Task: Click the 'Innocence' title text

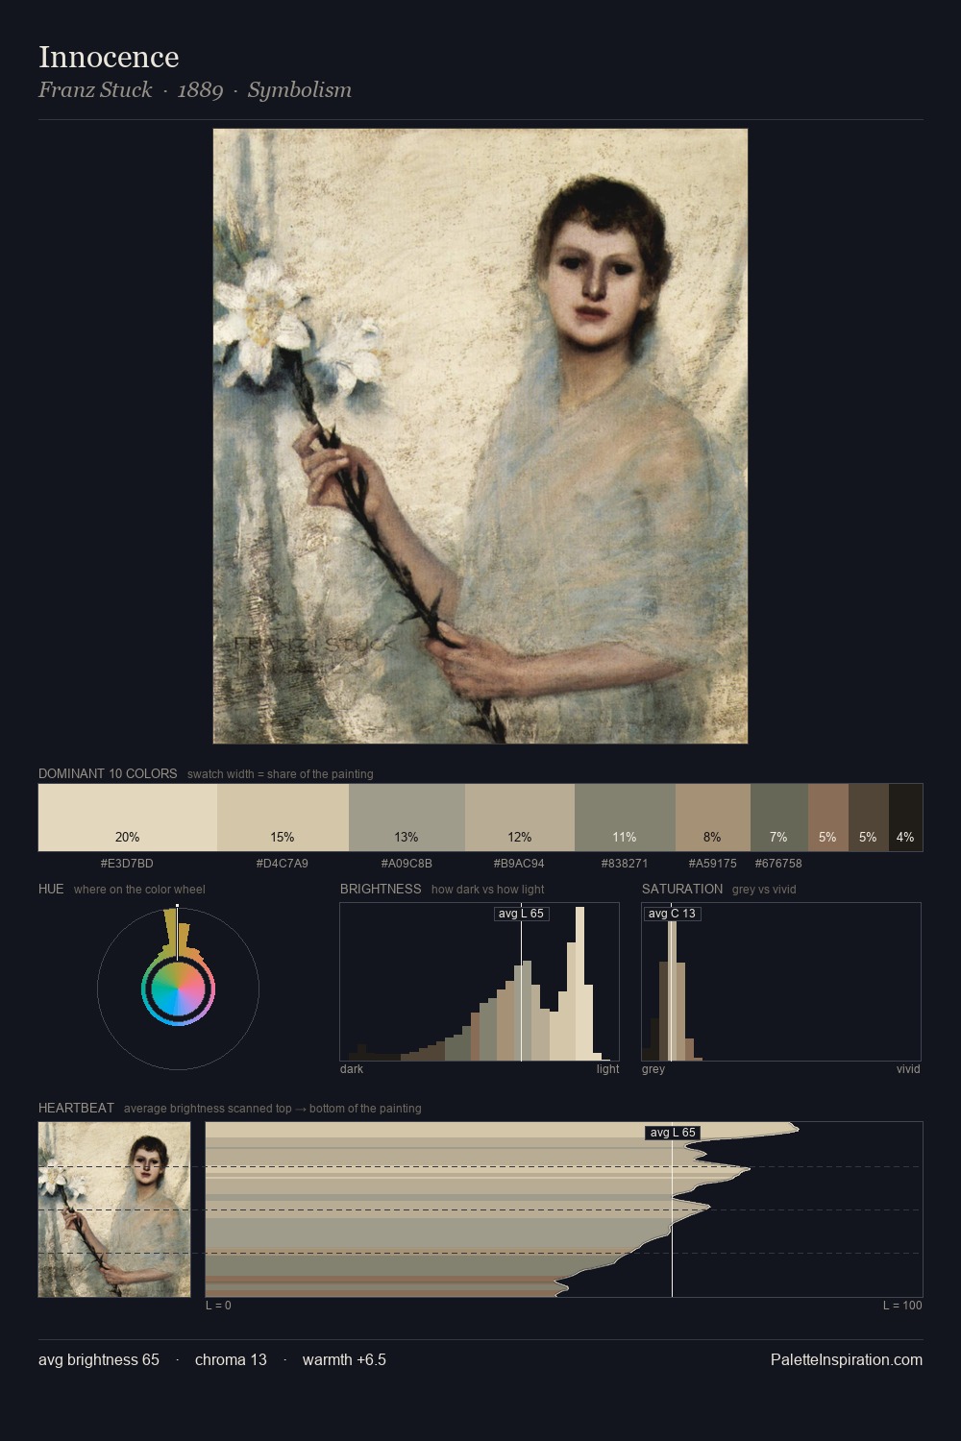Action: 109,57
